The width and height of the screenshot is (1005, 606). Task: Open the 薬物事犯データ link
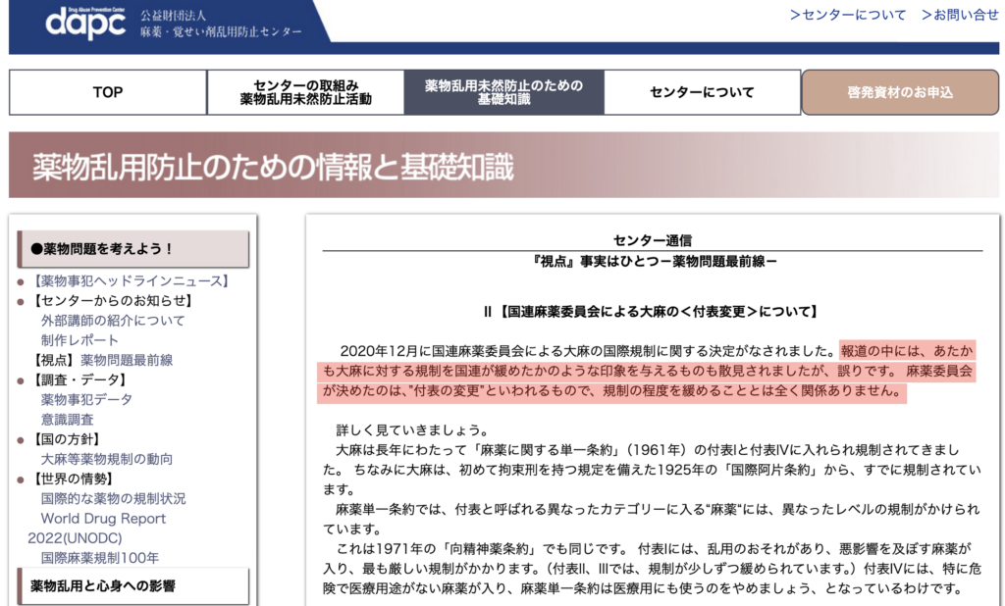click(85, 399)
